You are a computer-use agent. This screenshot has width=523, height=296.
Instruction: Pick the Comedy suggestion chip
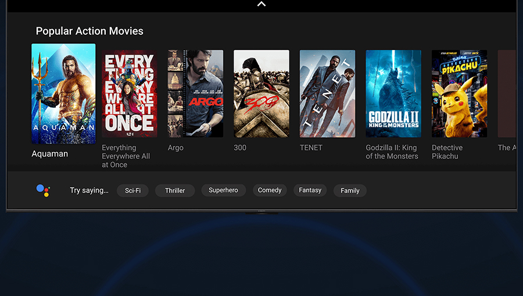pos(270,190)
